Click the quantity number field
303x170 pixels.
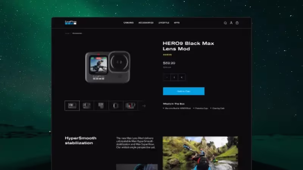[174, 77]
